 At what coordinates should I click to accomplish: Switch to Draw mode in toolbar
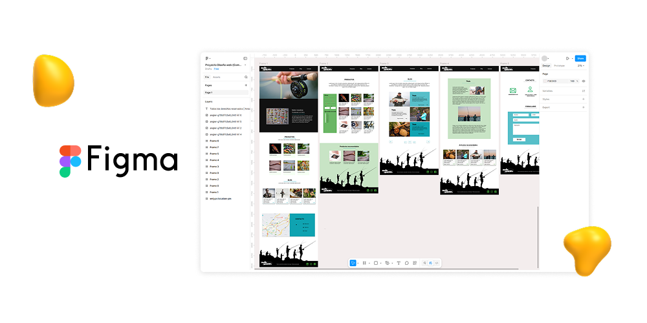[x=424, y=263]
